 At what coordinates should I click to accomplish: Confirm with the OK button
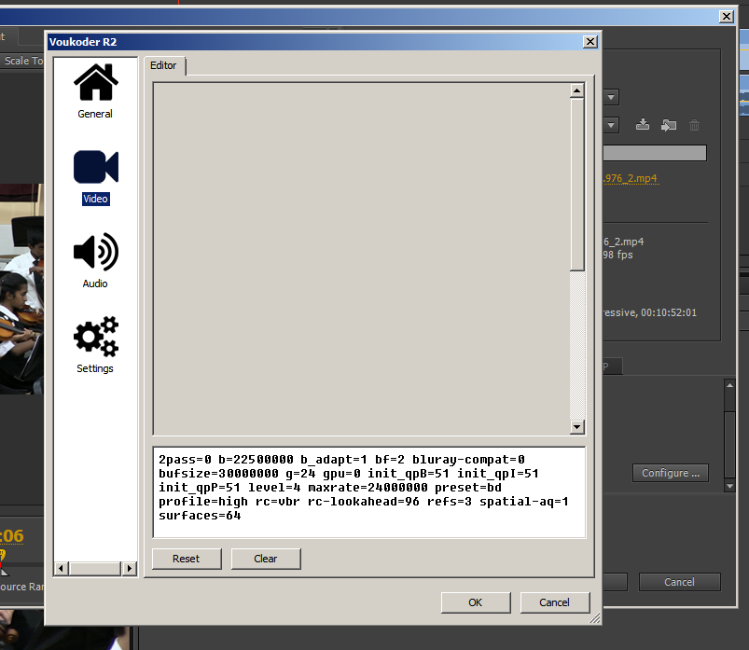(x=475, y=602)
